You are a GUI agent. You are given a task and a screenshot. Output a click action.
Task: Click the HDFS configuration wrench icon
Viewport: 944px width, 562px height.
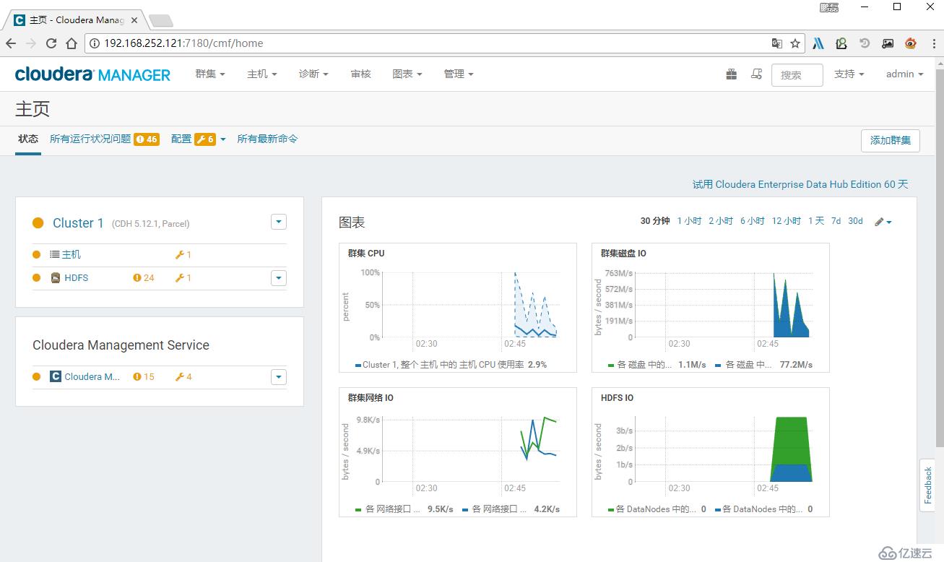click(180, 278)
